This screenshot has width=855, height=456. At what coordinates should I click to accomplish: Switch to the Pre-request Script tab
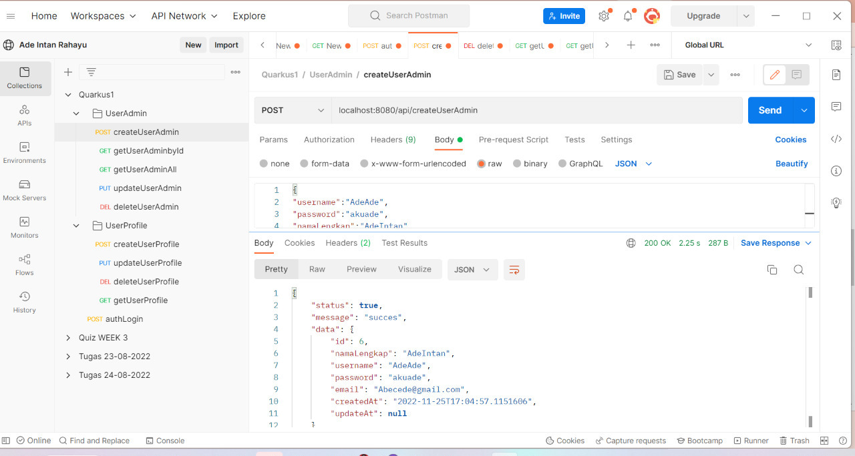[513, 140]
